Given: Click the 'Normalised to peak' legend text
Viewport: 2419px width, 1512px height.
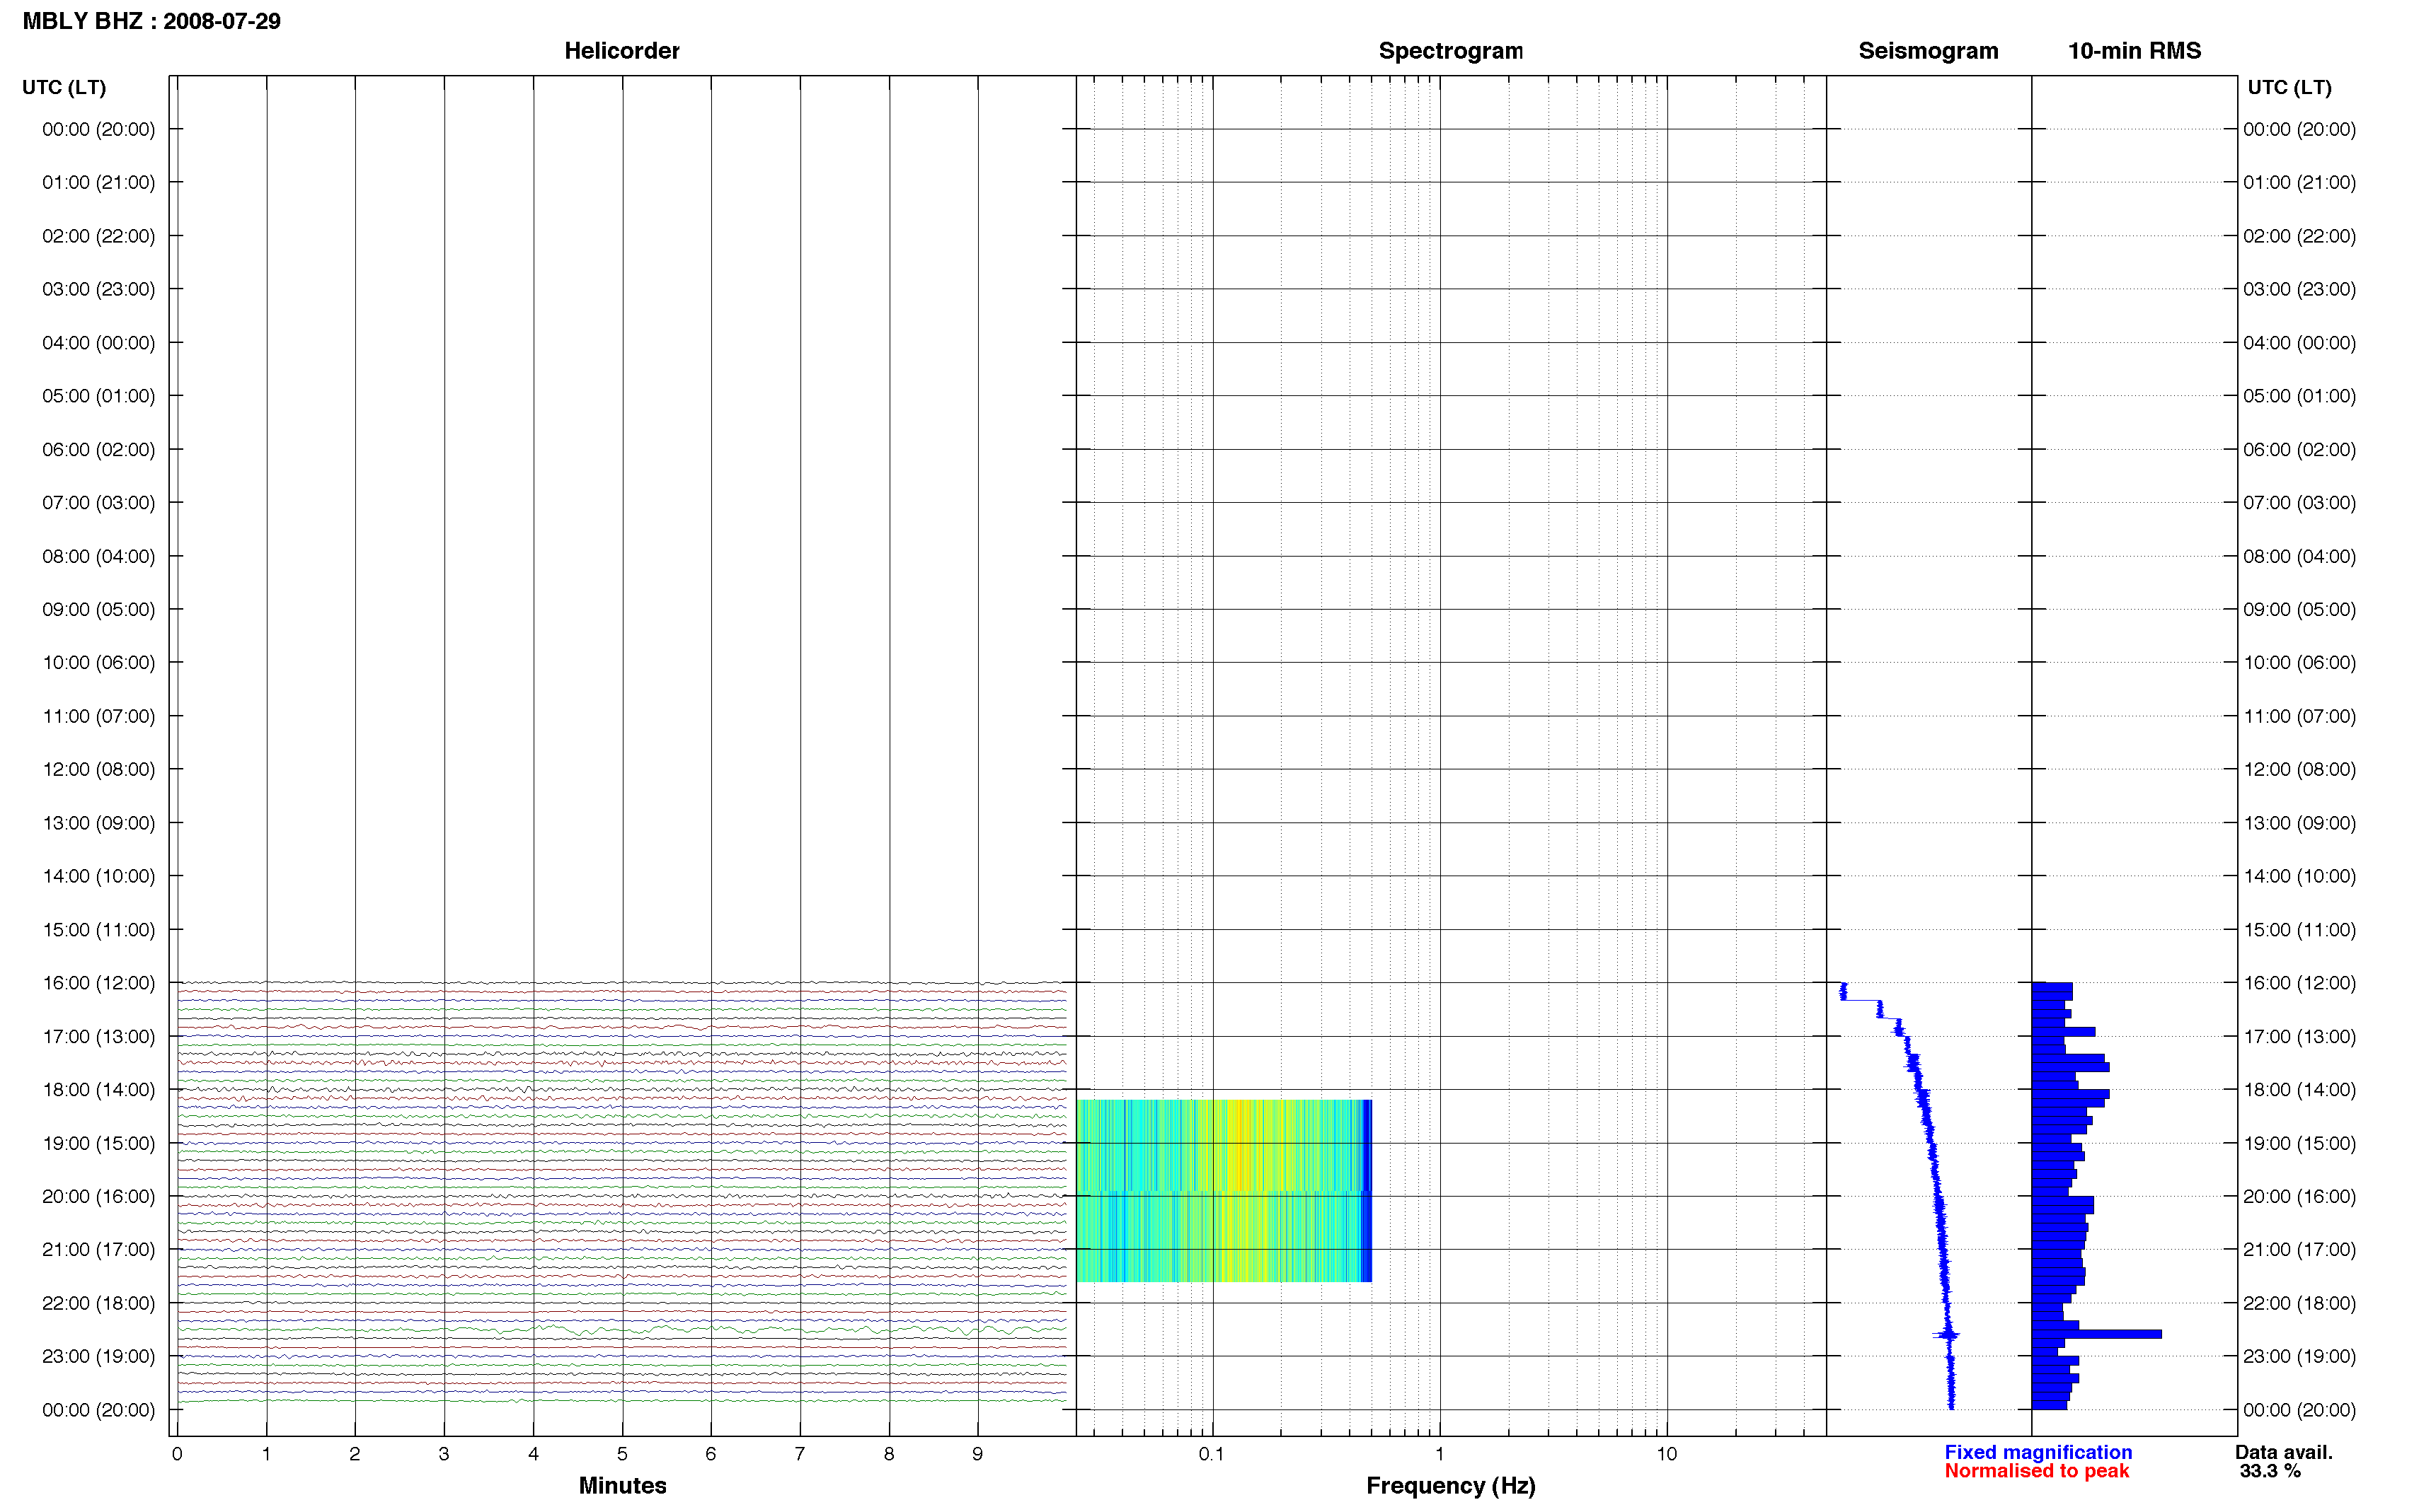Looking at the screenshot, I should (2036, 1471).
